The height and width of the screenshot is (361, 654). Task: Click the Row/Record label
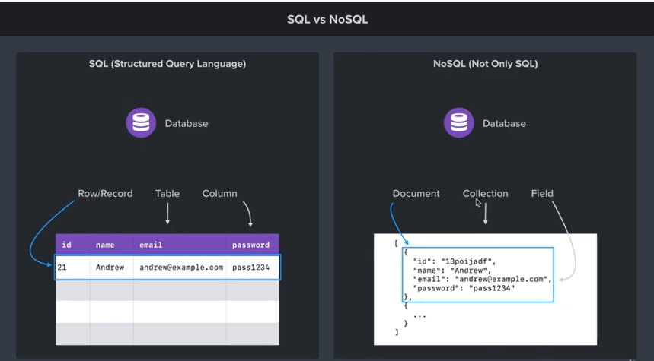click(x=105, y=194)
